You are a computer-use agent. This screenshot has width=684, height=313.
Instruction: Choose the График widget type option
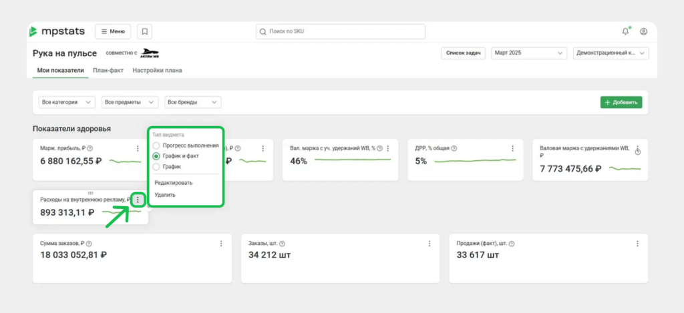[156, 167]
